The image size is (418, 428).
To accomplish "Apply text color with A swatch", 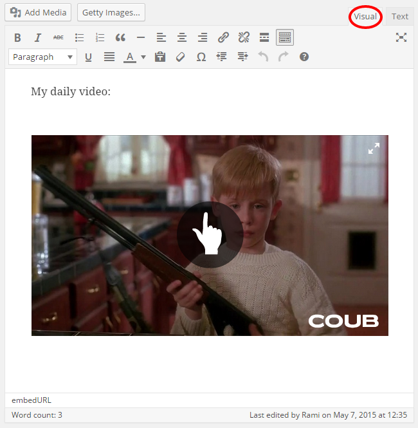I will pos(130,57).
